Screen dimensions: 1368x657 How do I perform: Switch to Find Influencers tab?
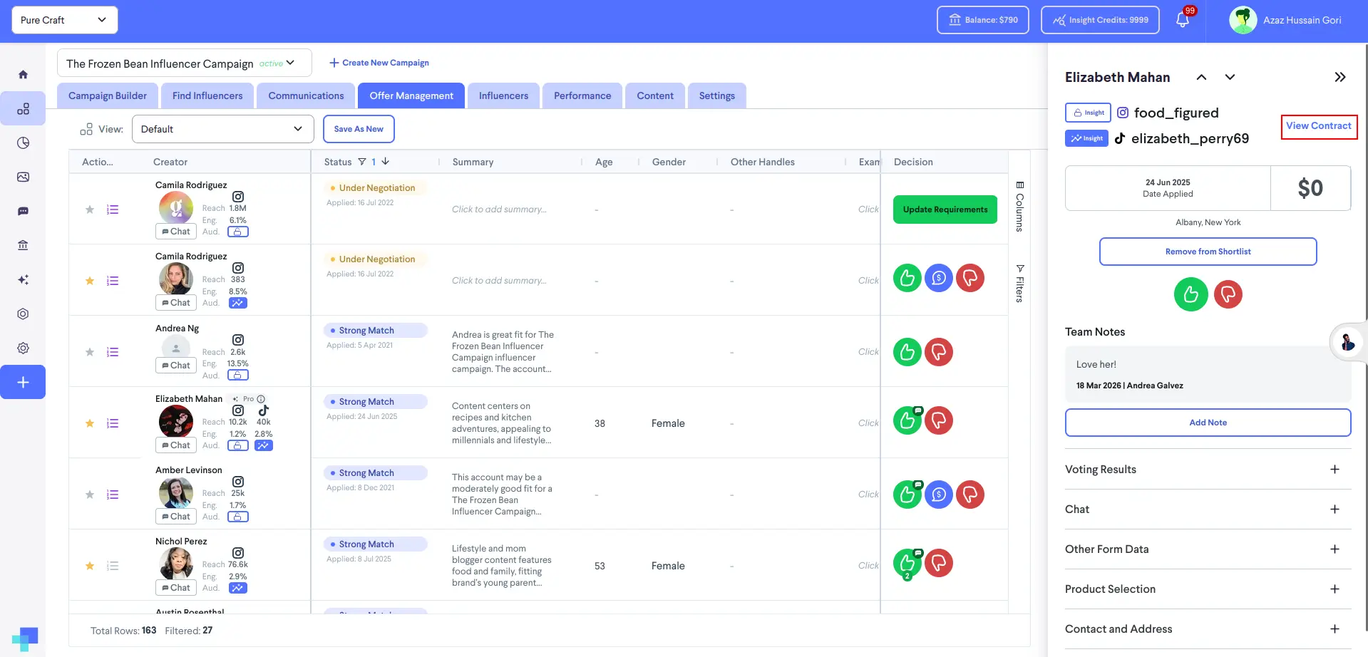(207, 95)
